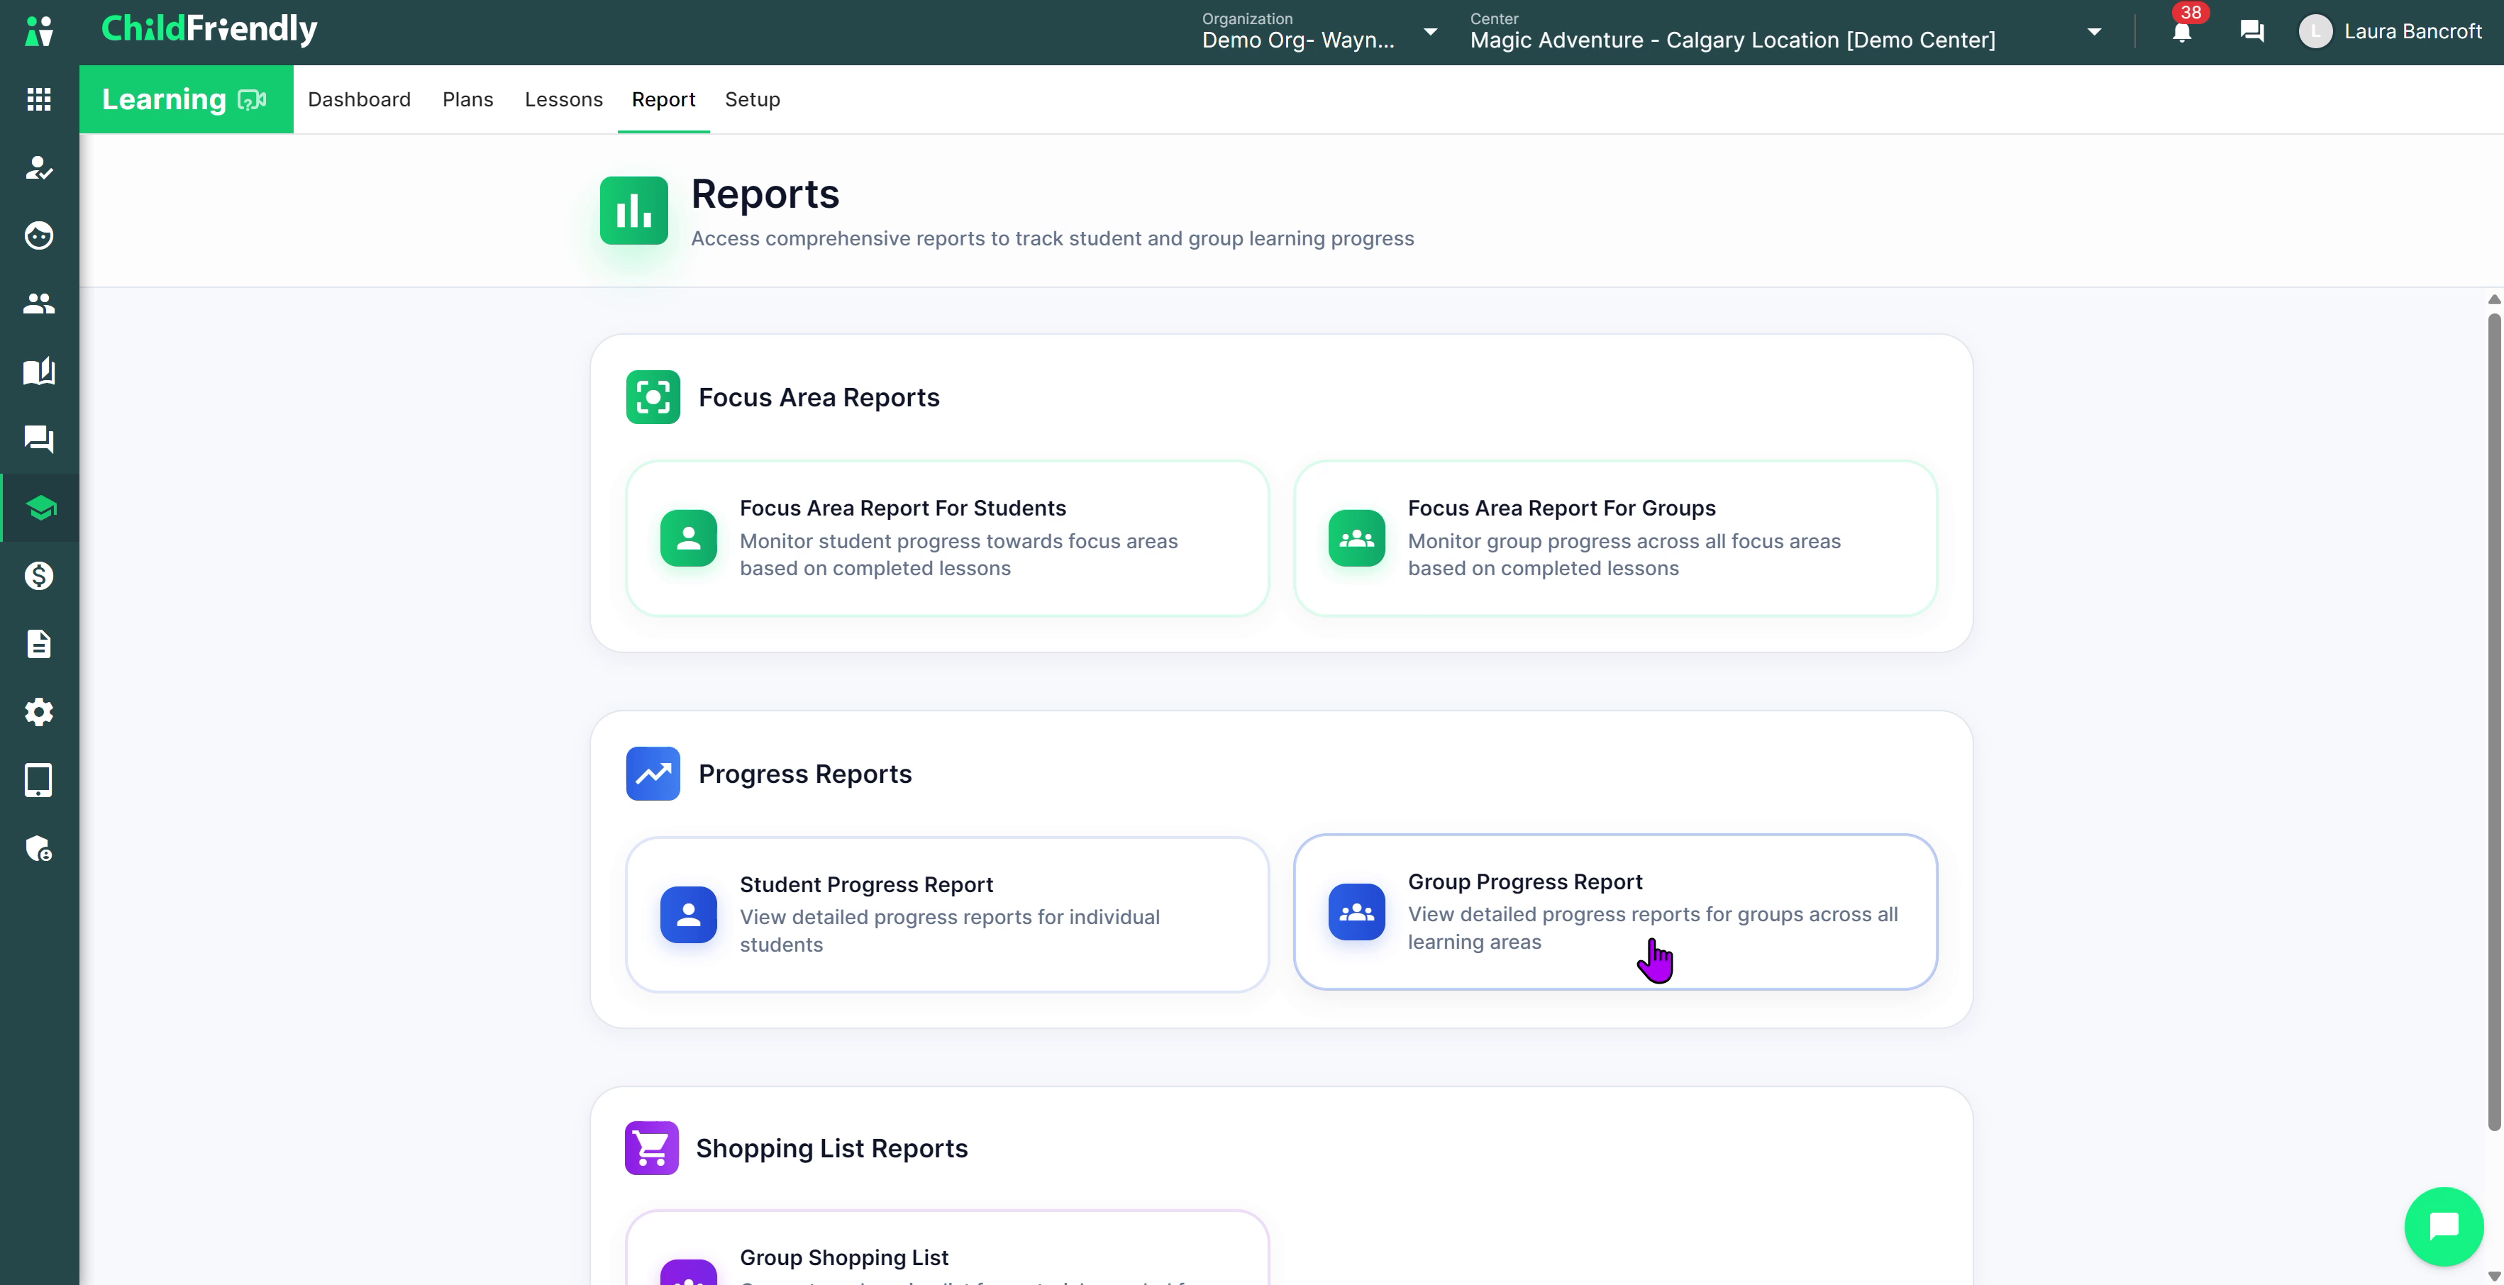Open the messaging sidebar icon
Viewport: 2504px width, 1285px height.
39,440
